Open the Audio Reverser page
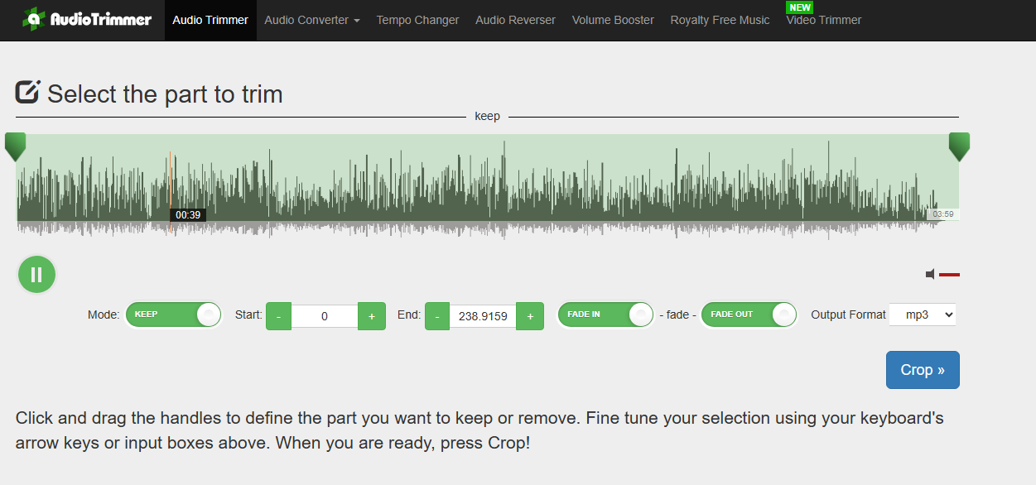The height and width of the screenshot is (485, 1036). [x=515, y=20]
